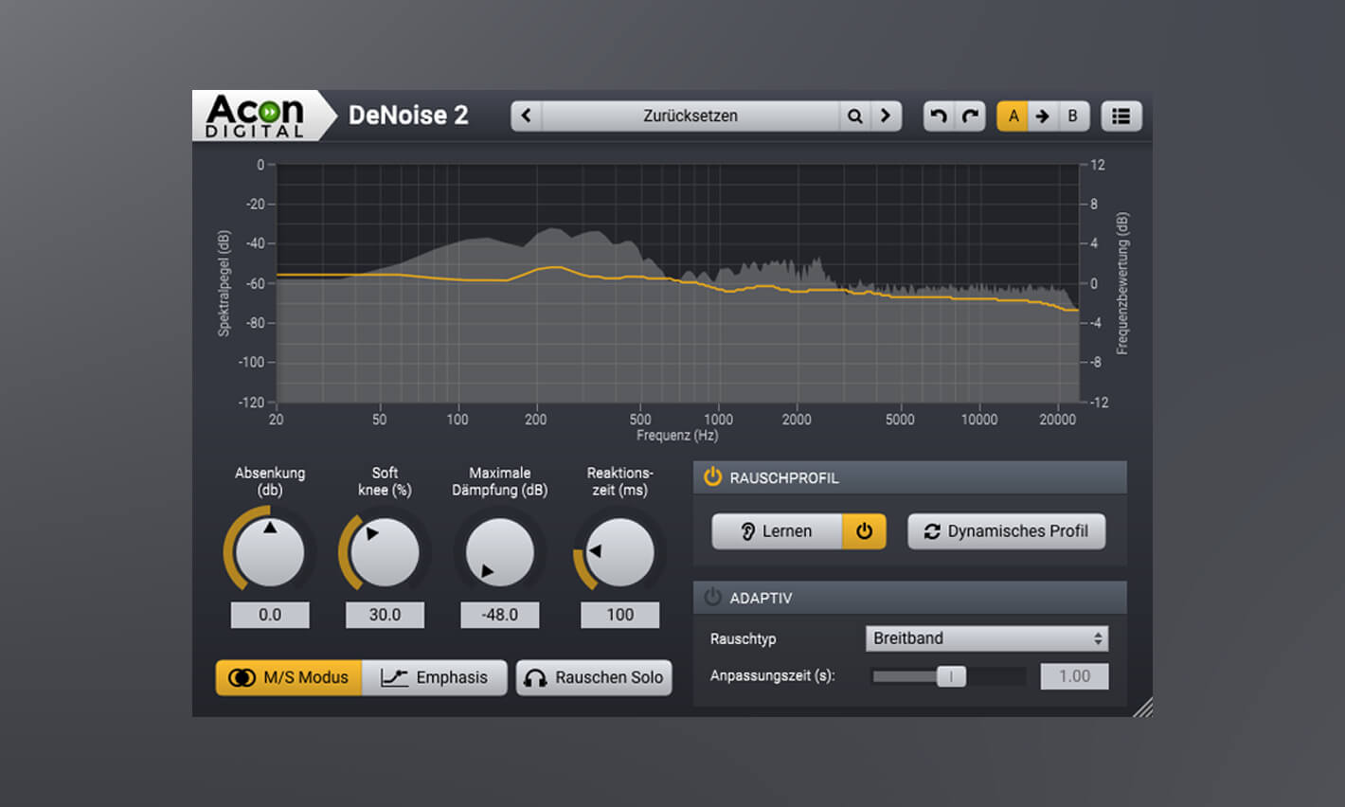Click the Absenkung knob
This screenshot has width=1345, height=807.
[270, 552]
